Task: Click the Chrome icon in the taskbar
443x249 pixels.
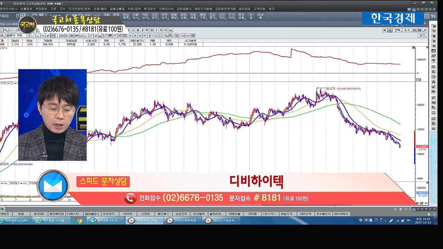Action: coord(79,220)
